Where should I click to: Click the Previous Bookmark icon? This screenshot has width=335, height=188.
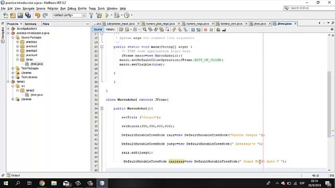pos(174,30)
